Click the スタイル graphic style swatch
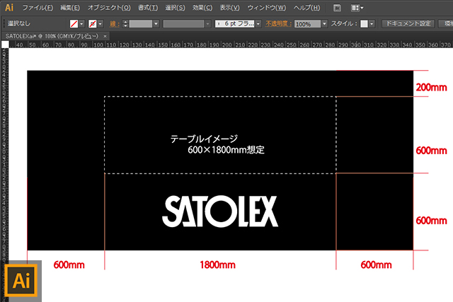The image size is (453, 302). [x=364, y=23]
